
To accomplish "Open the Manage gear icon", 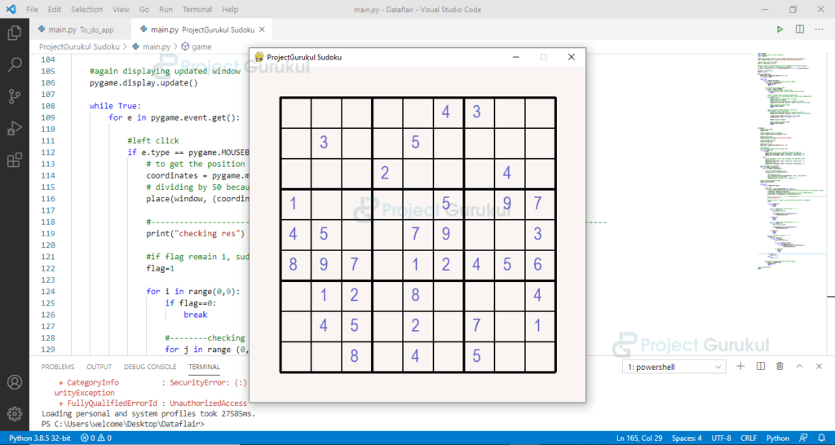I will [15, 413].
